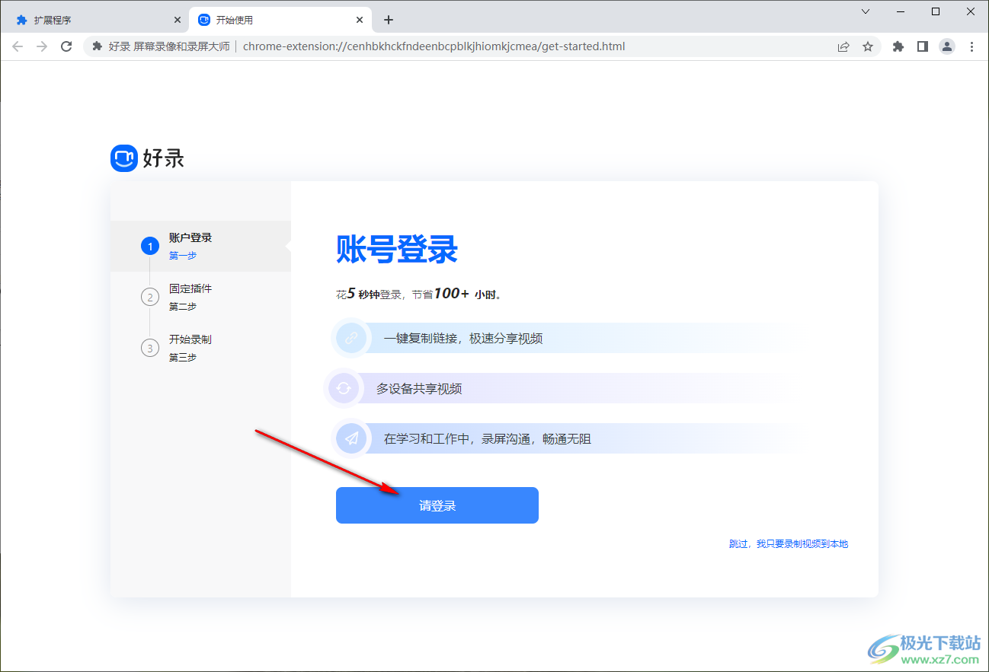Click the text 一键复制链接，极速分享视频
The height and width of the screenshot is (672, 989).
(x=463, y=338)
